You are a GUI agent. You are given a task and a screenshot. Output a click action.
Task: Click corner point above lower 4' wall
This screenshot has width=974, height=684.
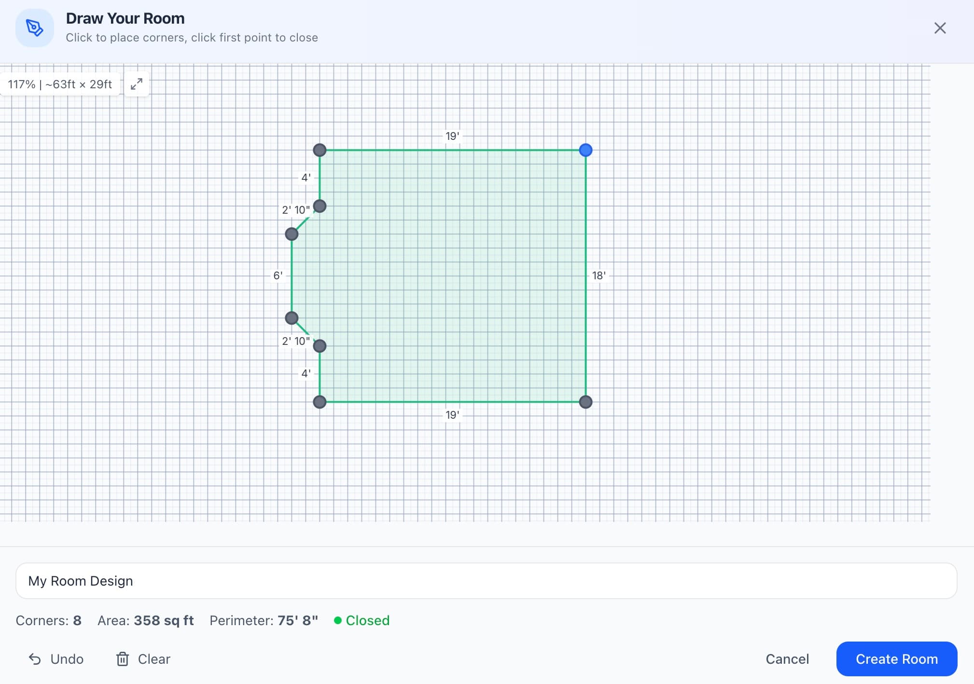coord(320,346)
